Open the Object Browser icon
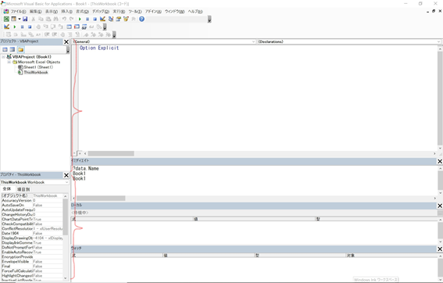 [126, 19]
